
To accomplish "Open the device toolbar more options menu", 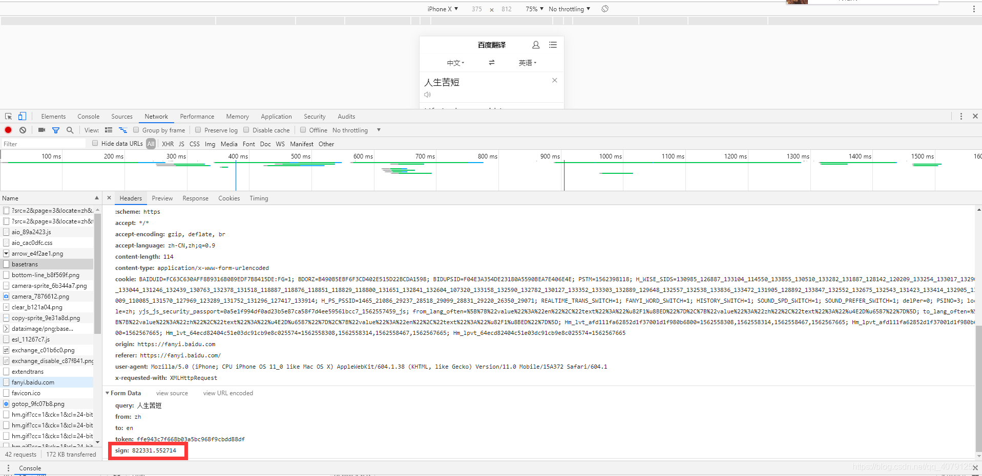I will click(974, 9).
